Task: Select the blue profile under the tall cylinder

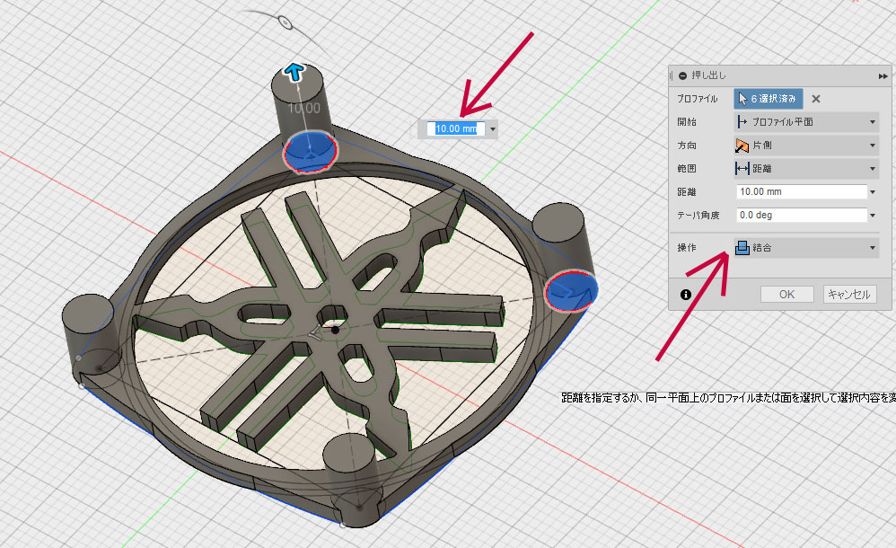Action: 311,150
